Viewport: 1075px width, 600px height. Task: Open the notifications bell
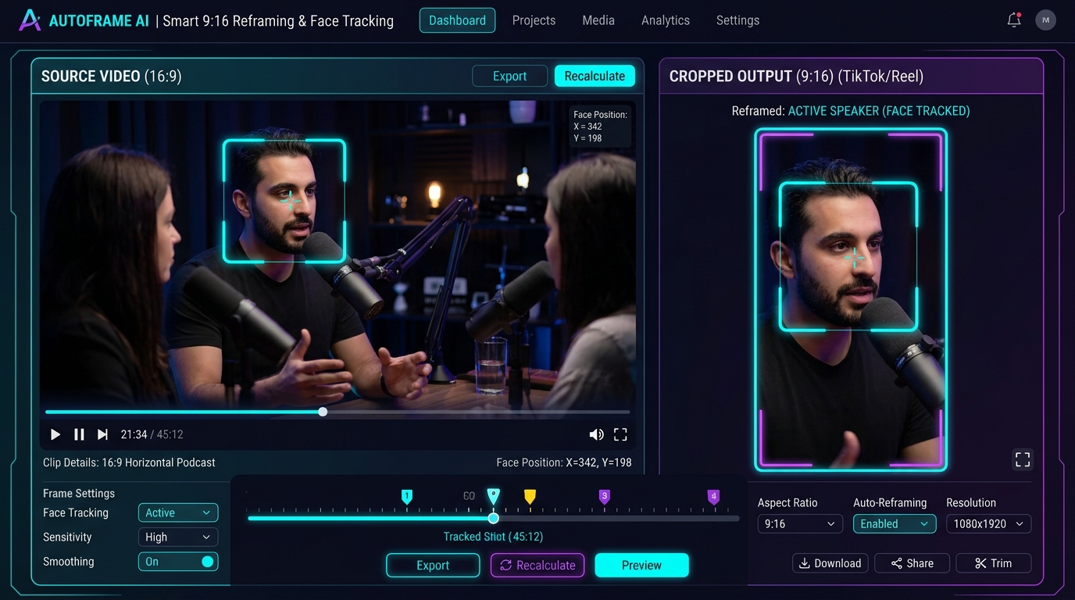pos(1014,20)
